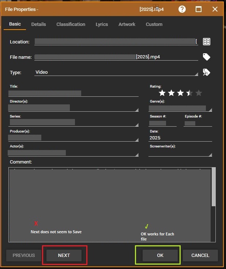Viewport: 226px width, 269px height.
Task: Set rating to one star
Action: pyautogui.click(x=162, y=93)
